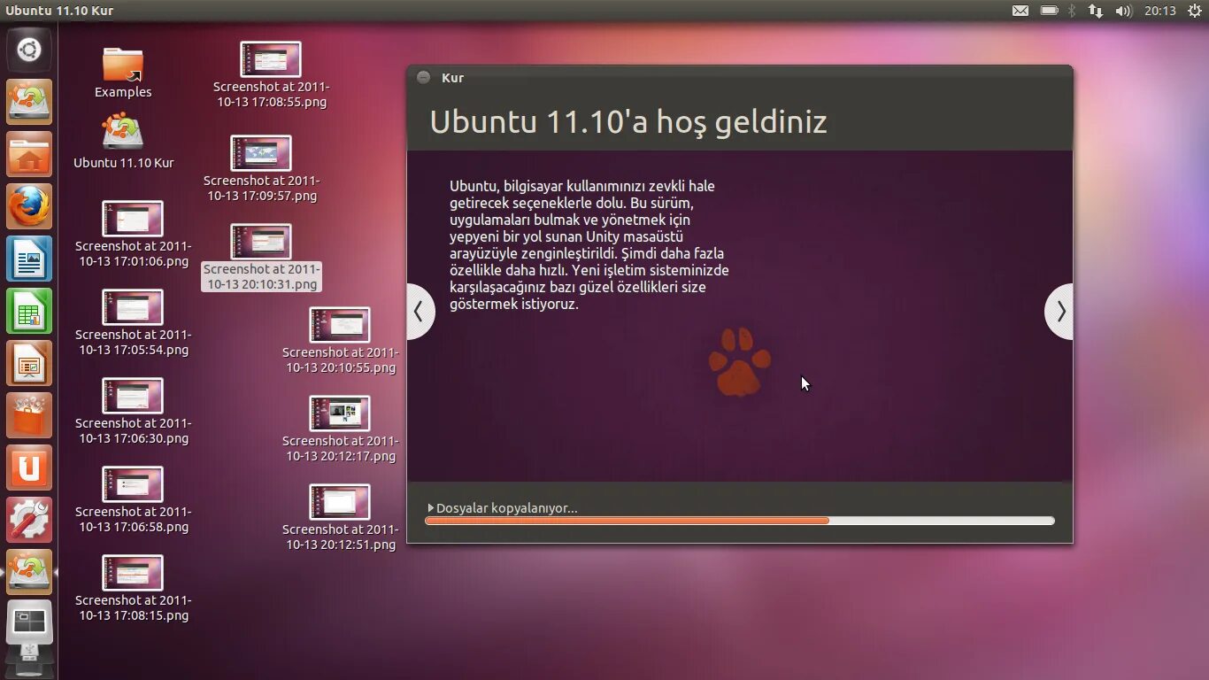The image size is (1209, 680).
Task: Select Screenshot 17:06:30.png thumbnail
Action: coord(133,396)
